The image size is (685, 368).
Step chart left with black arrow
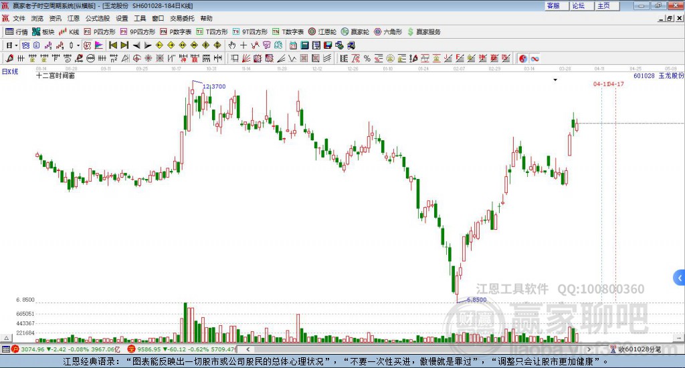click(136, 45)
